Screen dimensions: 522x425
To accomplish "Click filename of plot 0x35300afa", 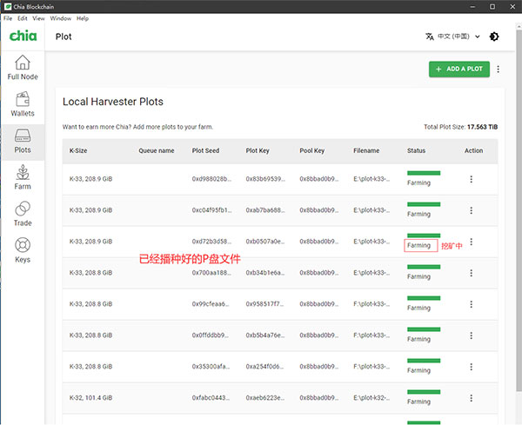I will click(x=371, y=367).
